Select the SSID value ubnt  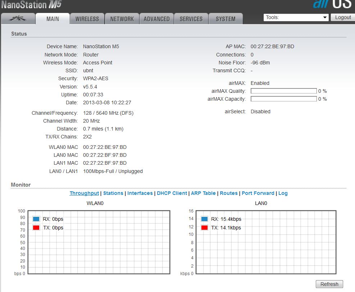pos(88,70)
